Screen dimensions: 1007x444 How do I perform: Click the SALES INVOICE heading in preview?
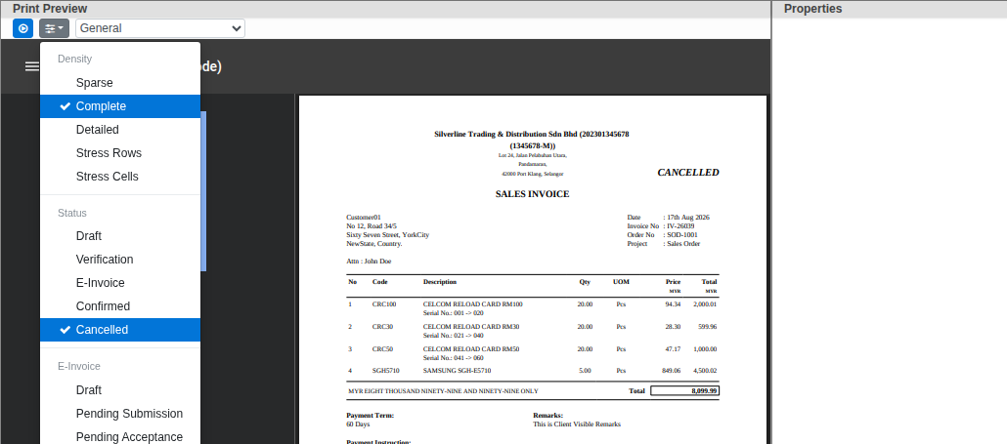[x=532, y=194]
